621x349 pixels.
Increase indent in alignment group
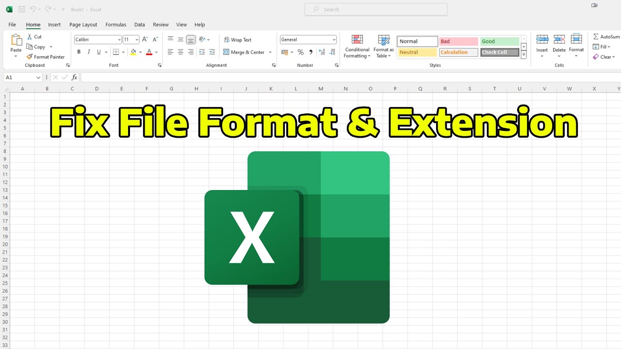[x=212, y=52]
